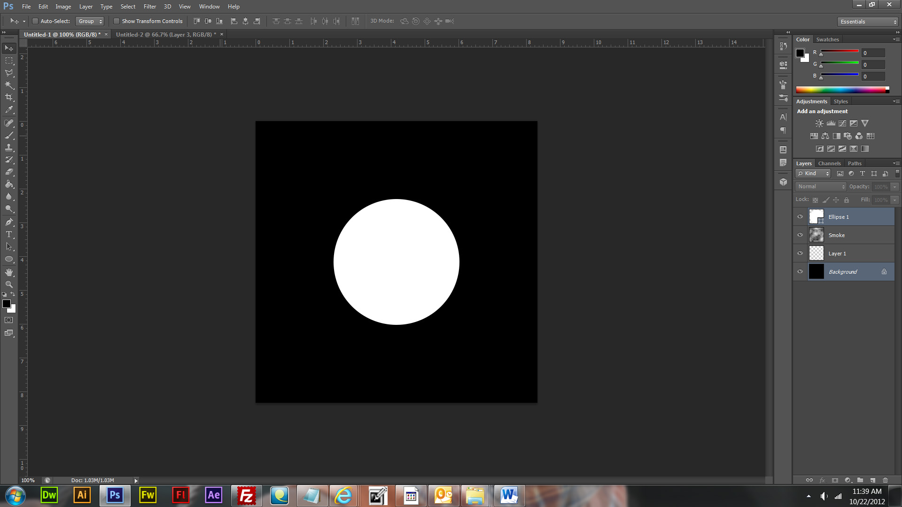The height and width of the screenshot is (507, 902).
Task: Switch to the Channels tab
Action: 829,163
